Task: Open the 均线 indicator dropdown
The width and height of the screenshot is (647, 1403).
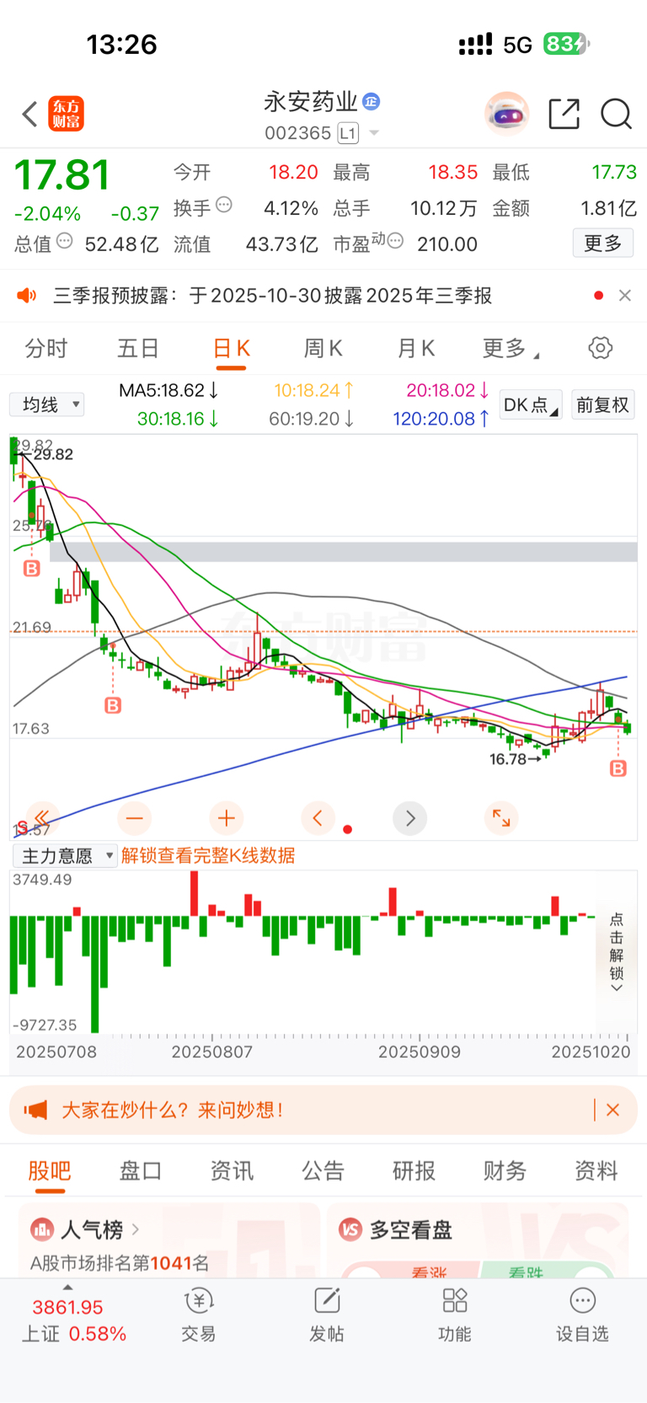Action: tap(47, 404)
